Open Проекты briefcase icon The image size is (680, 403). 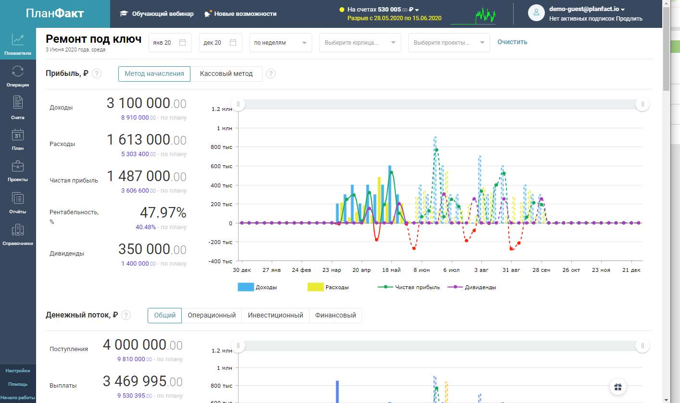click(18, 167)
